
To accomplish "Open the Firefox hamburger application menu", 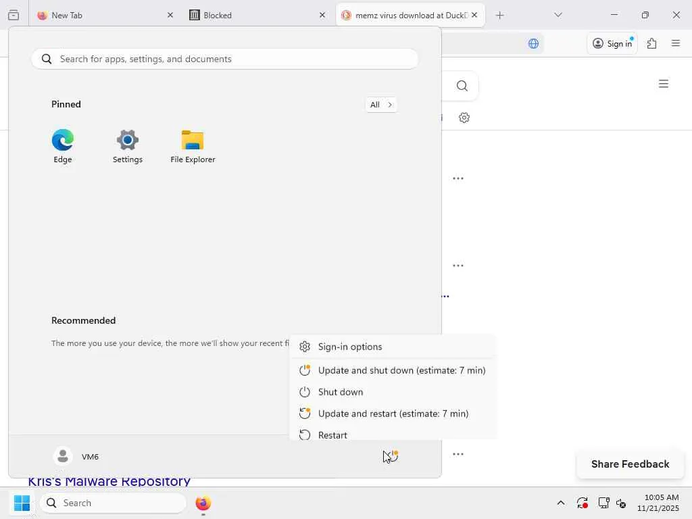I will pos(675,43).
